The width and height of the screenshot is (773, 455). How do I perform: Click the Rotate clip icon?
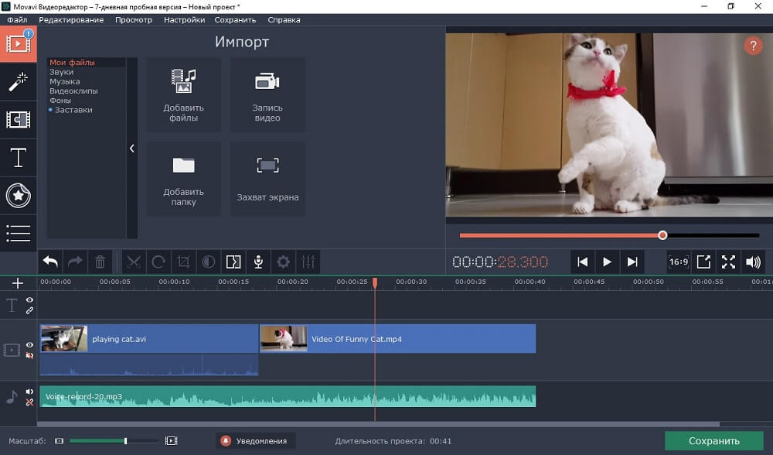(x=158, y=262)
